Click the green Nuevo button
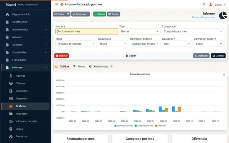 point(100,14)
